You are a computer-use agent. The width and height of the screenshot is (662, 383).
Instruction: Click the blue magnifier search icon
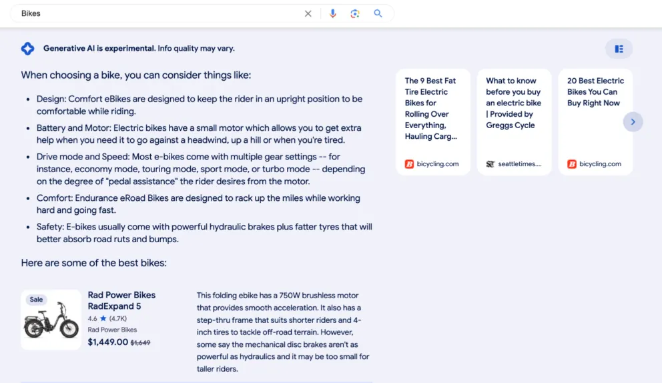point(378,13)
